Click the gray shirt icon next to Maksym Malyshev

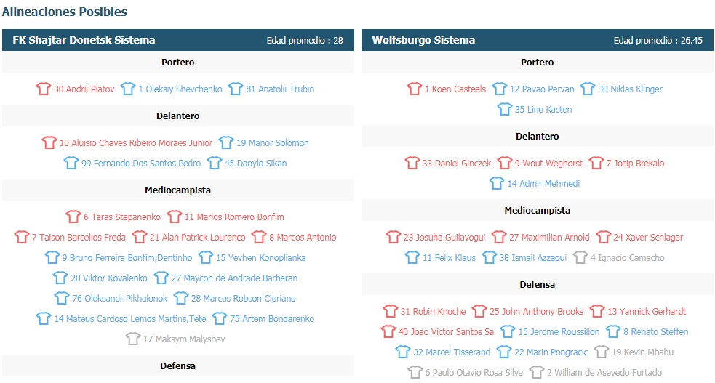tap(132, 339)
